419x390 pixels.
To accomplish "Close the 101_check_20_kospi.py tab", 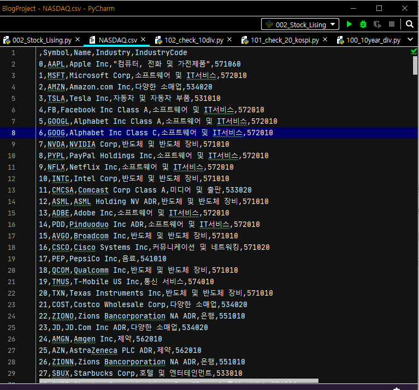I will [x=325, y=39].
